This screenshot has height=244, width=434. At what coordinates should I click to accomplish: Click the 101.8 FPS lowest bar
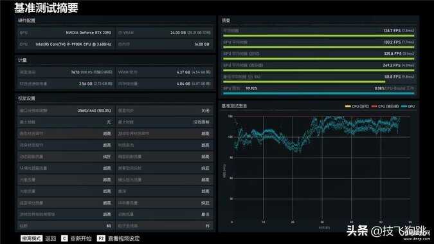click(x=304, y=82)
